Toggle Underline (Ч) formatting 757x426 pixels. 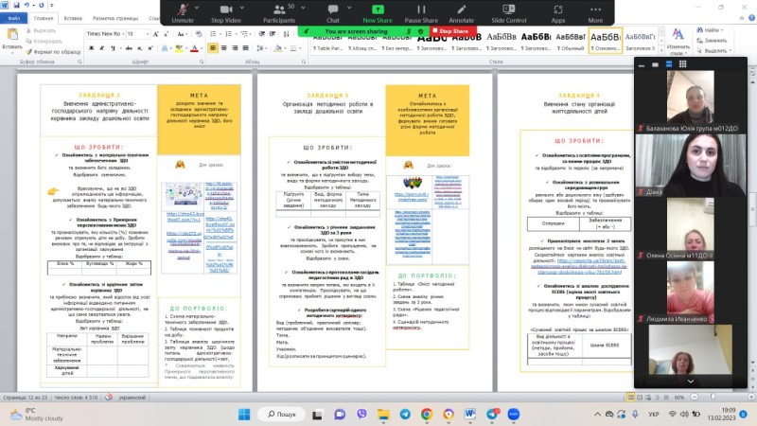pyautogui.click(x=113, y=48)
